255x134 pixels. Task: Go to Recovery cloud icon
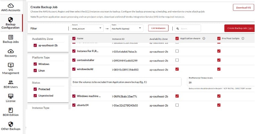[11, 51]
